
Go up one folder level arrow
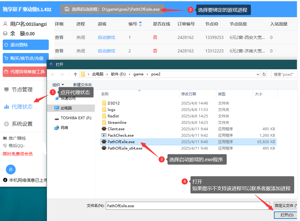click(x=75, y=74)
